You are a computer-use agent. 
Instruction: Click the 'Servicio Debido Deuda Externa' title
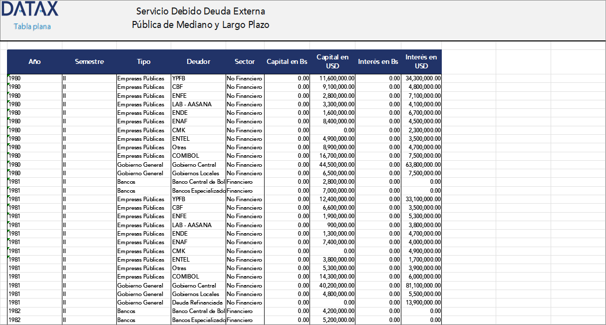(200, 11)
